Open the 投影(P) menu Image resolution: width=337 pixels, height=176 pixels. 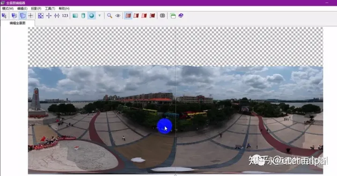36,8
